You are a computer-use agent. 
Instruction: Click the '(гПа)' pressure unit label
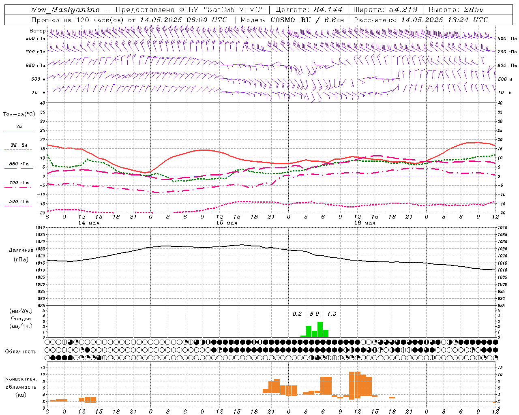[x=21, y=259]
